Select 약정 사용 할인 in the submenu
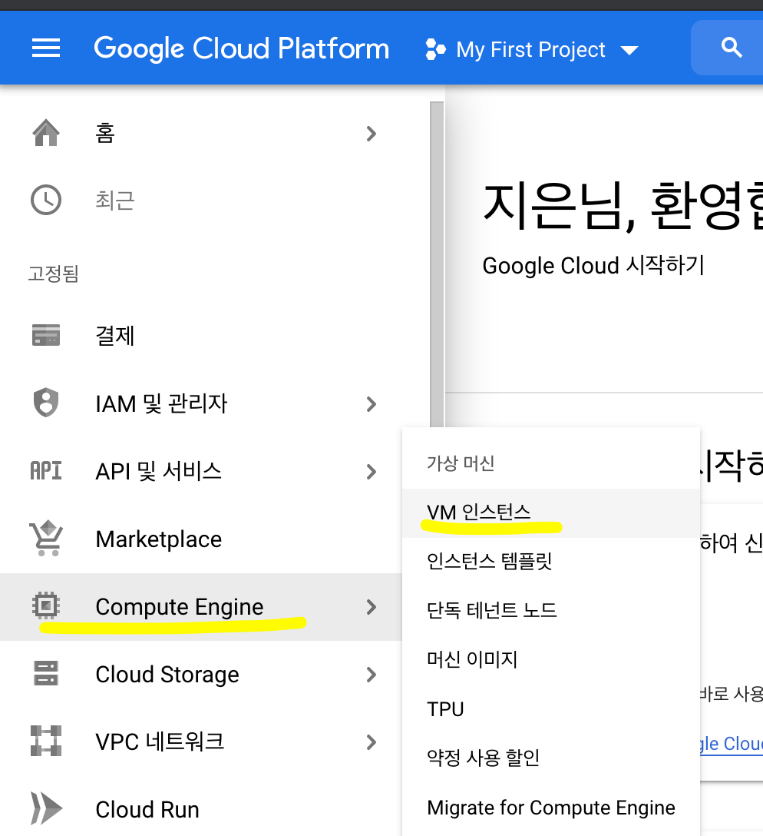This screenshot has width=763, height=836. [551, 758]
